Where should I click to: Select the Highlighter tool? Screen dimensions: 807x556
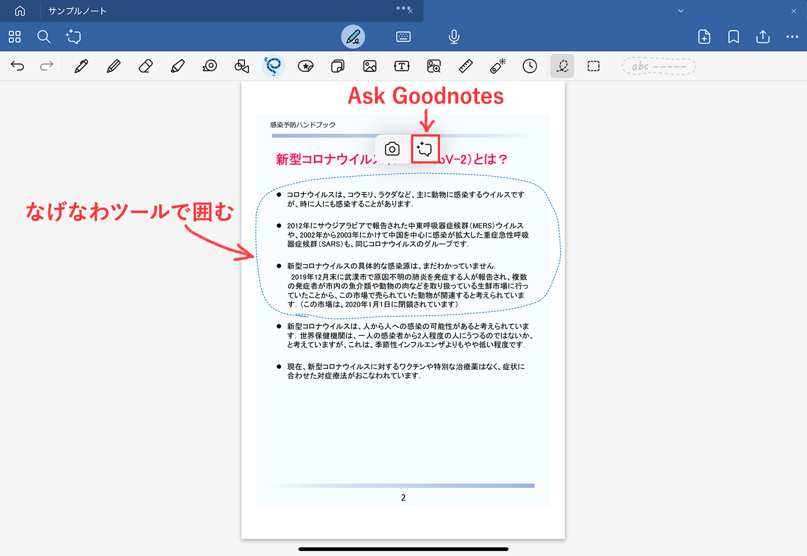click(x=178, y=66)
